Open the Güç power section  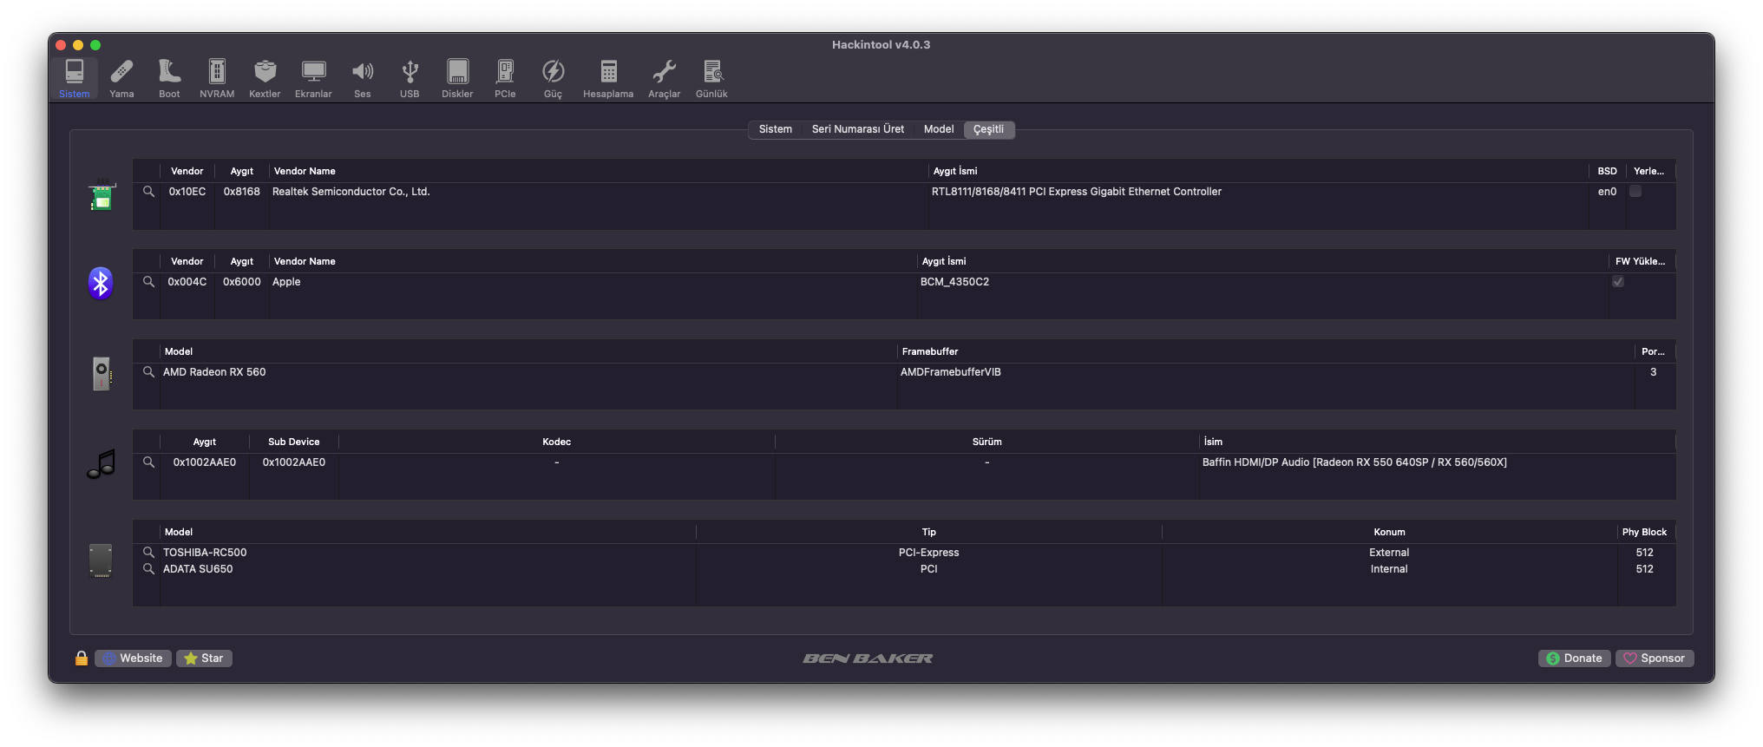pyautogui.click(x=553, y=78)
